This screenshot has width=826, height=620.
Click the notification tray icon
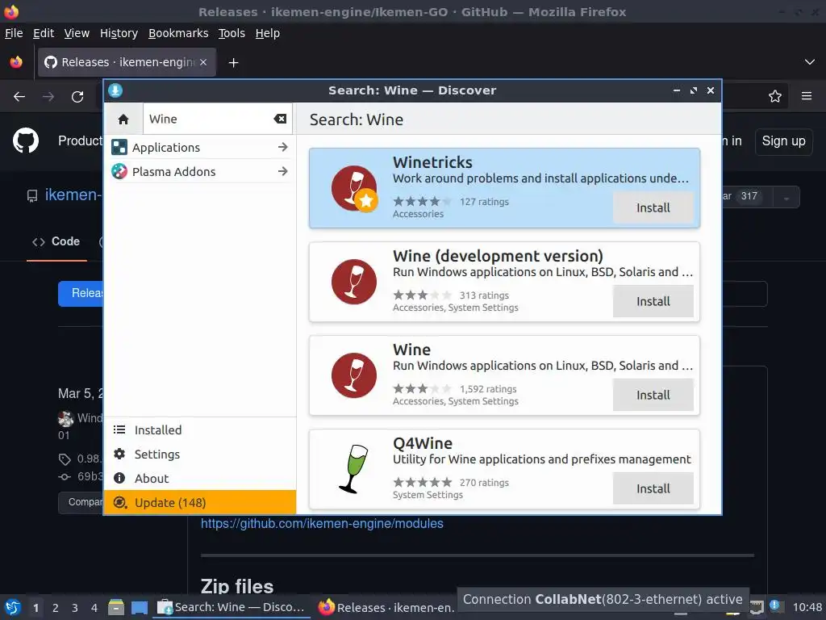coord(774,605)
